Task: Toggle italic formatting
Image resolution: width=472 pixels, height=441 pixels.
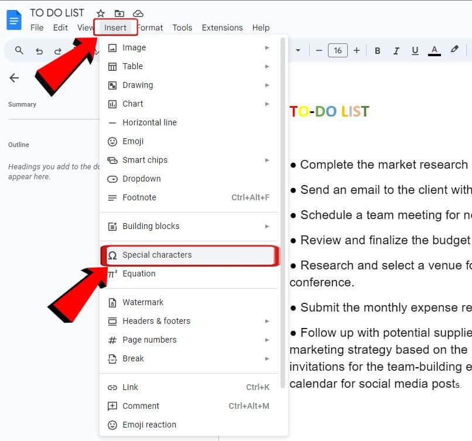Action: 396,50
